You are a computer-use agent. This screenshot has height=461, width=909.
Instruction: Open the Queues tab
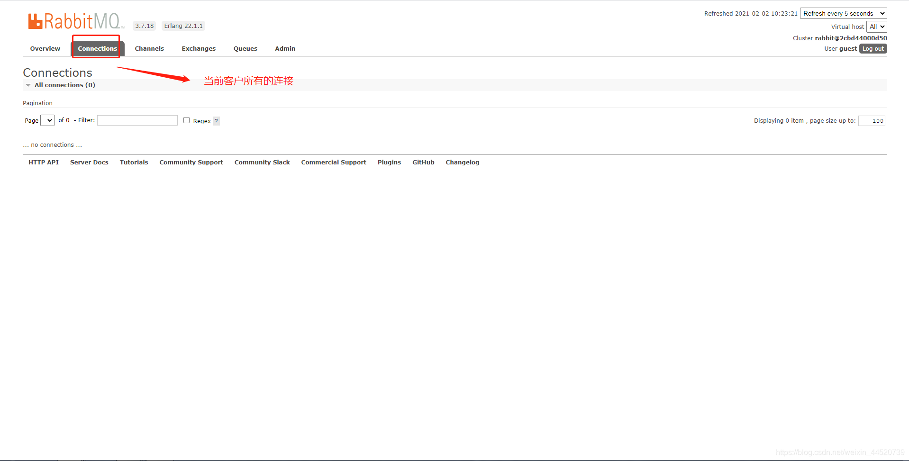tap(245, 48)
